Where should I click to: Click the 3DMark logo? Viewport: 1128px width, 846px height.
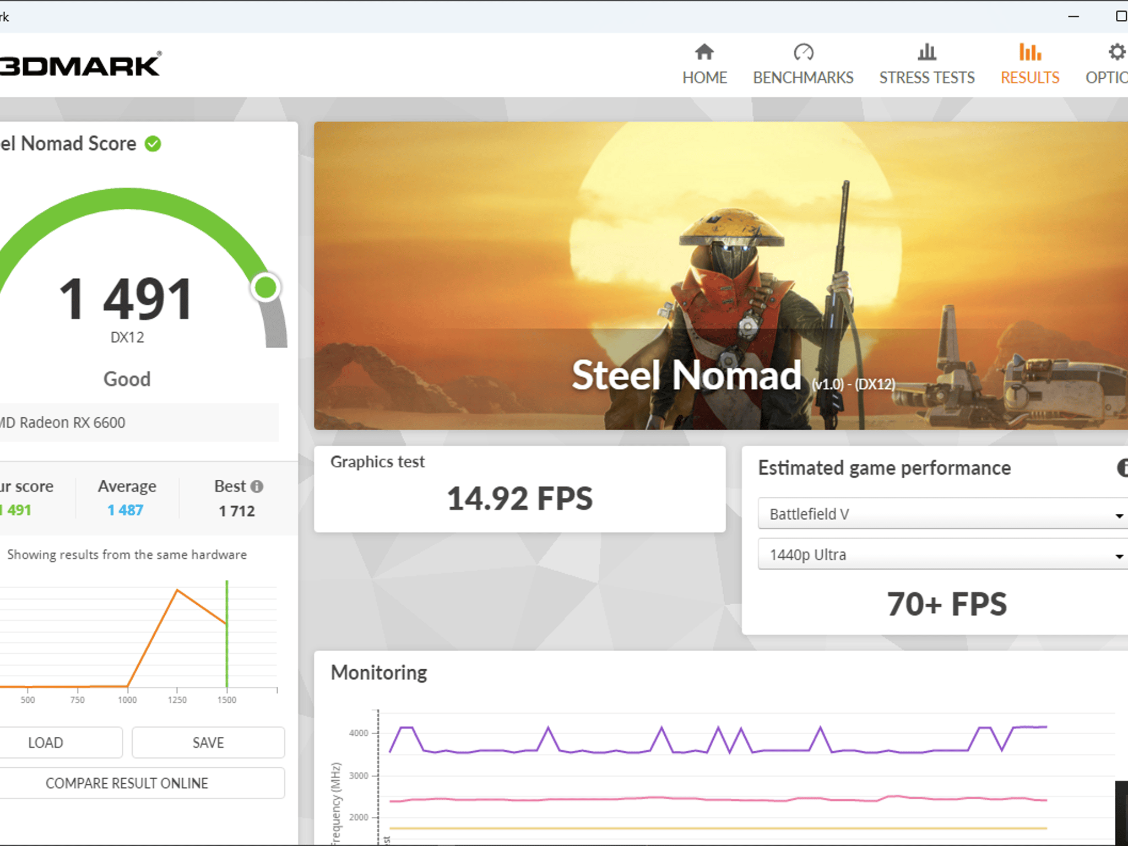coord(81,65)
